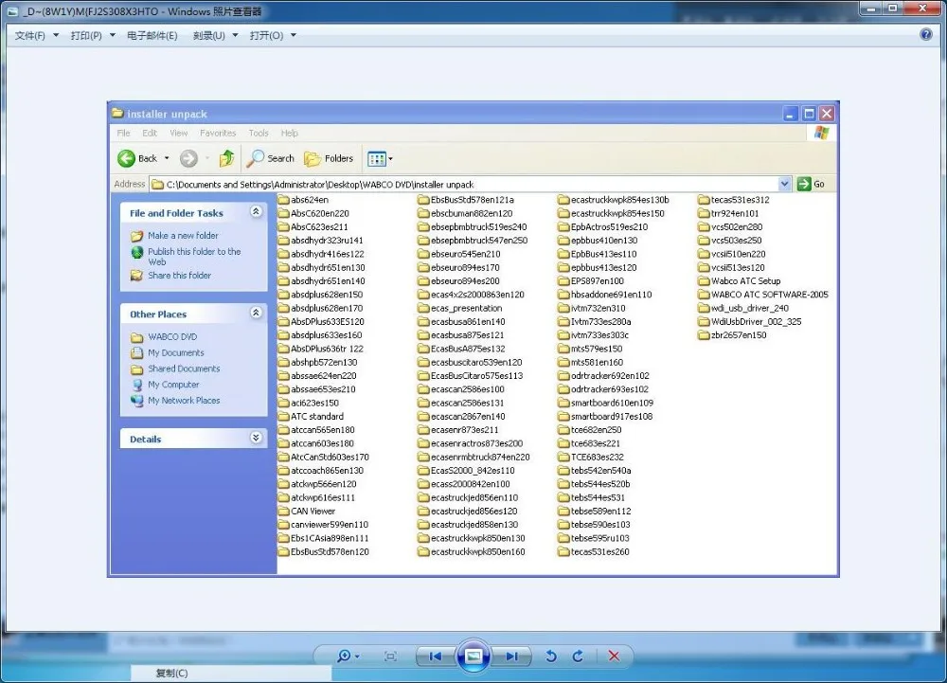
Task: Click Share this folder link
Action: click(x=179, y=276)
